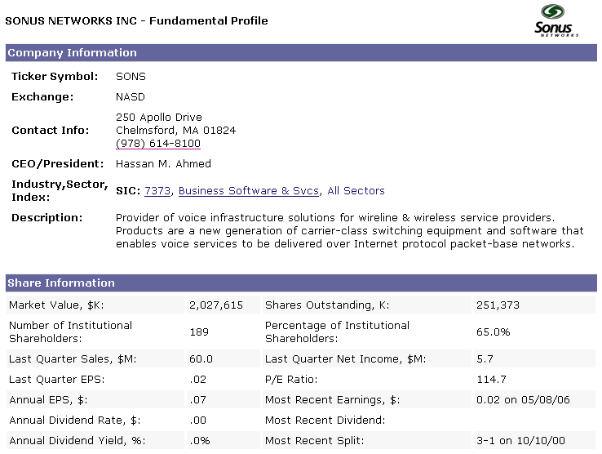Click the Market Value figure 2,027,615

click(x=216, y=305)
